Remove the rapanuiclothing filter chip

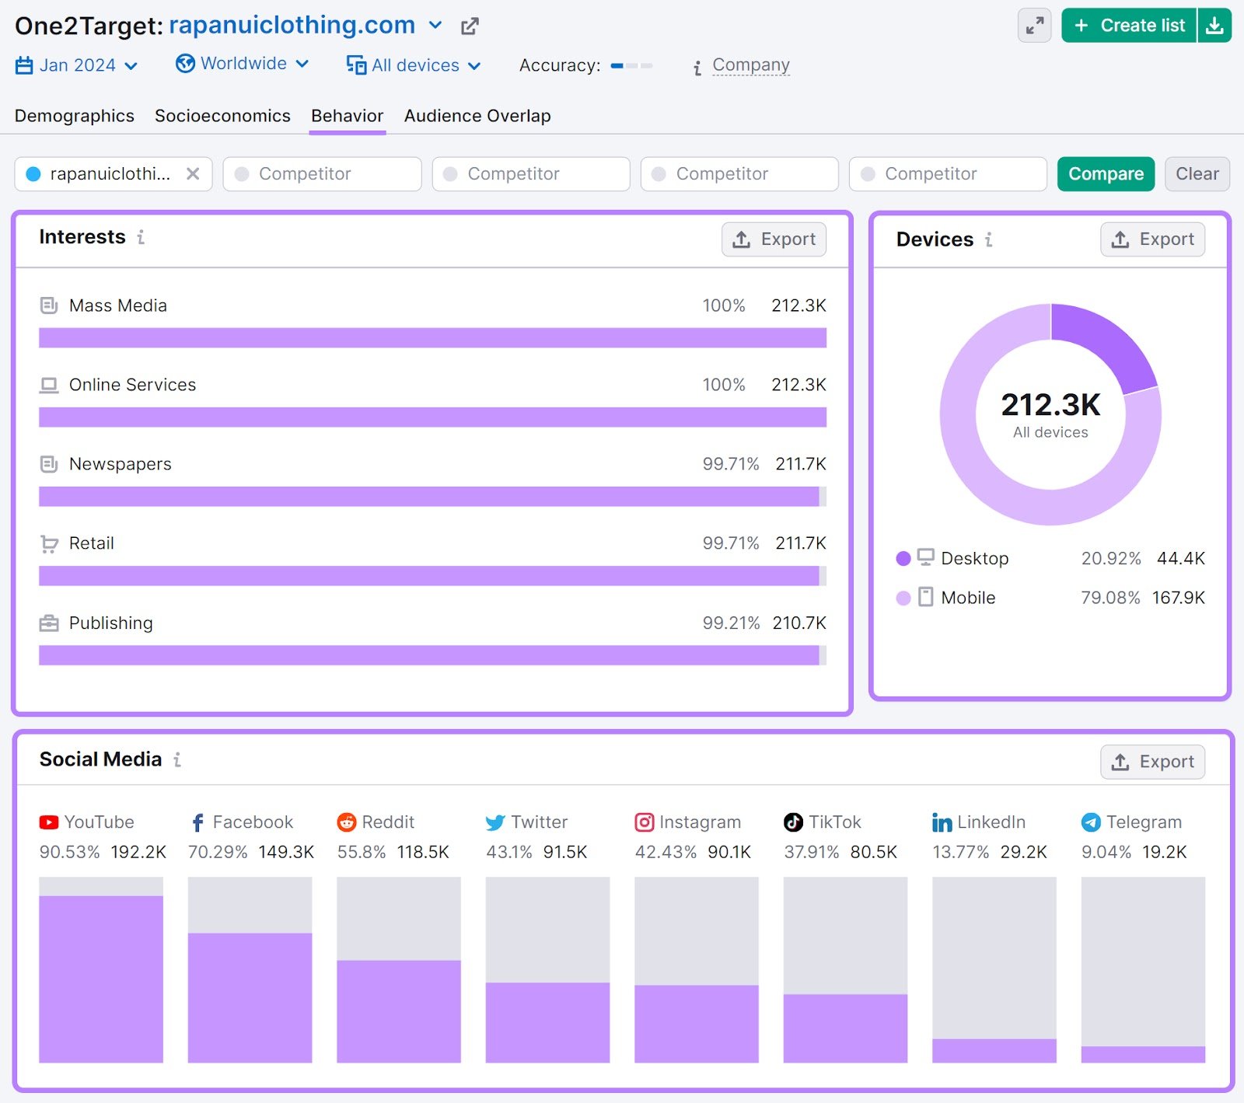[194, 173]
